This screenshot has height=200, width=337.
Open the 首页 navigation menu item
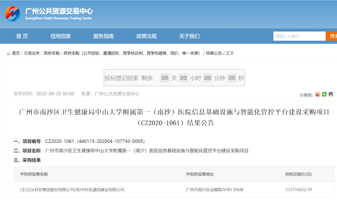pos(22,36)
